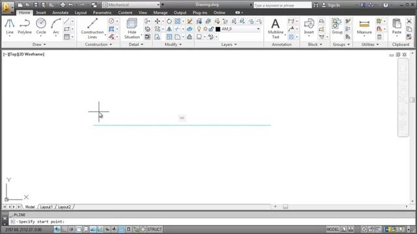Click the Paste tool
This screenshot has height=234, width=417.
tap(397, 27)
